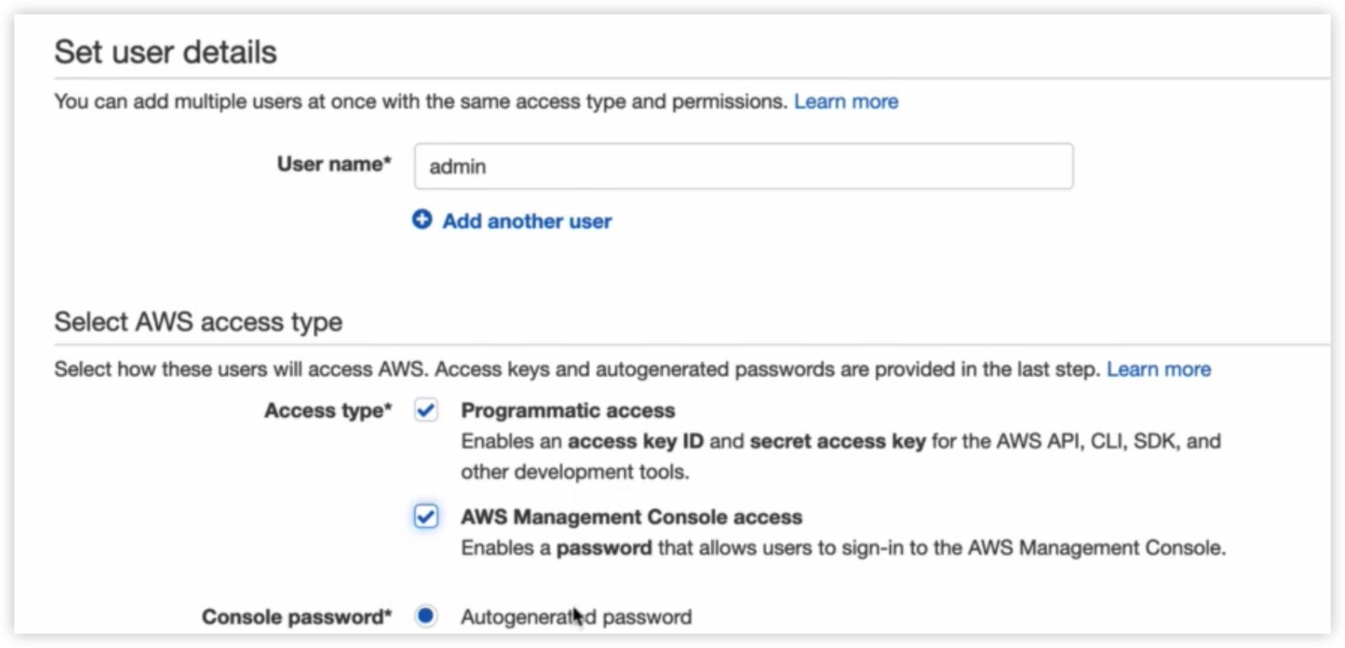Viewport: 1345px width, 648px height.
Task: Select the Autogenerated password radio button
Action: pos(426,616)
